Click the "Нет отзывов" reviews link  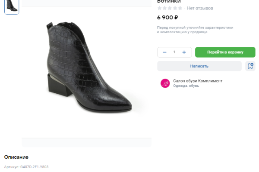pyautogui.click(x=200, y=8)
